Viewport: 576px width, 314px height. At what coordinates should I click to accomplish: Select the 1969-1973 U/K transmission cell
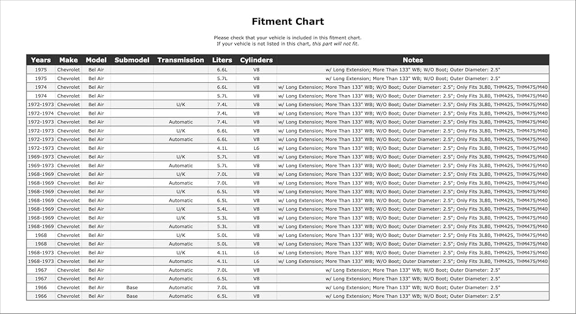tap(180, 157)
